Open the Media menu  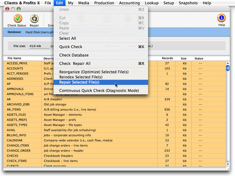(x=84, y=3)
